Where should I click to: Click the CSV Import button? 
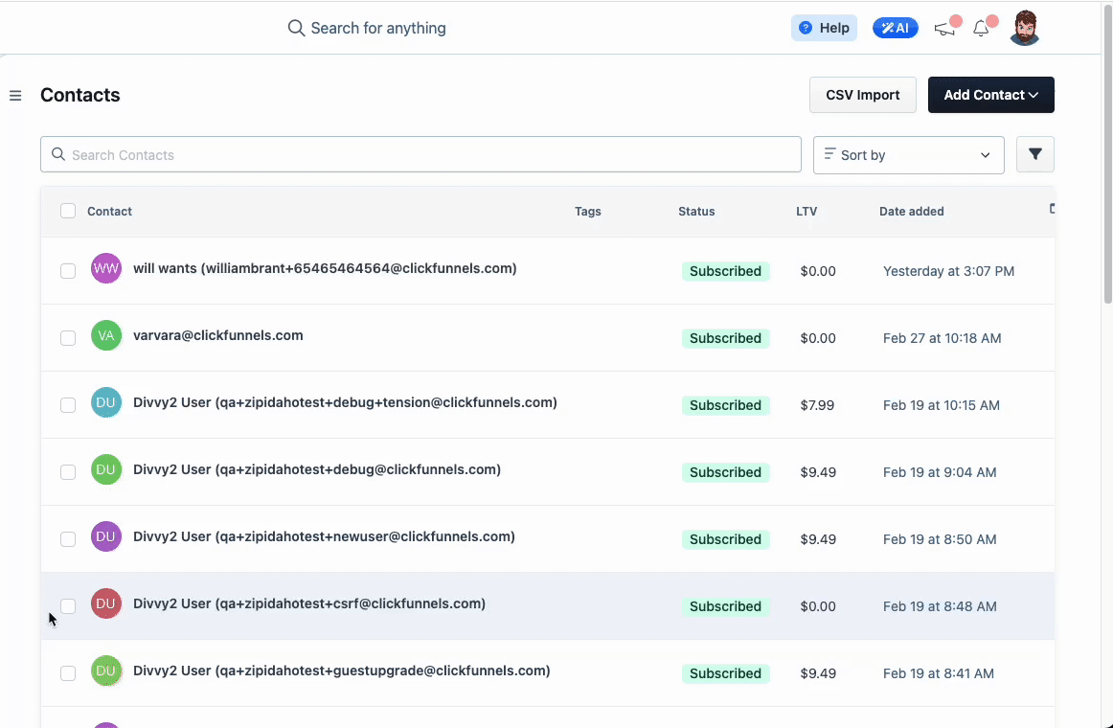click(862, 95)
